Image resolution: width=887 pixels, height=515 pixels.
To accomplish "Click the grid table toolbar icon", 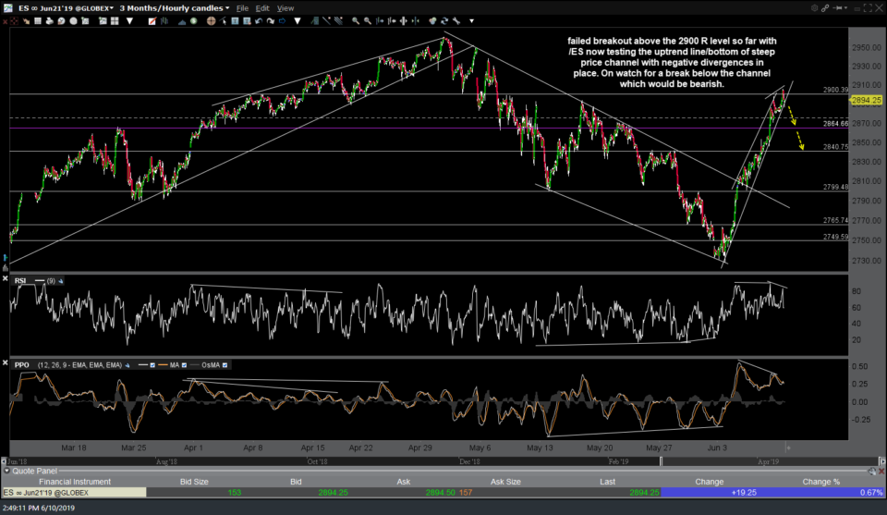I will (37, 21).
